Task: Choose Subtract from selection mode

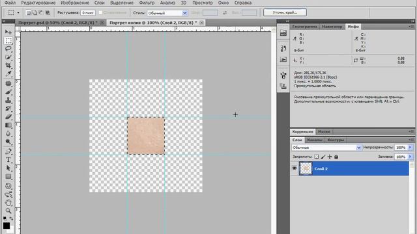Action: [x=41, y=12]
